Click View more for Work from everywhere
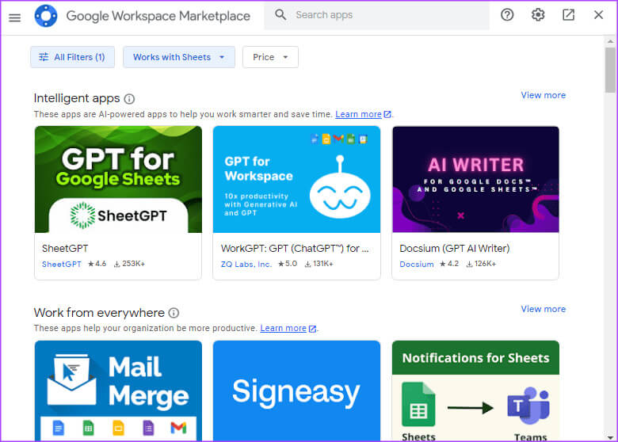This screenshot has height=442, width=618. (543, 309)
